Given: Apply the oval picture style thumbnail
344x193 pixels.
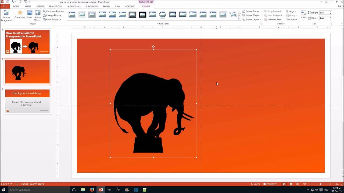Looking at the screenshot, I should pos(163,14).
